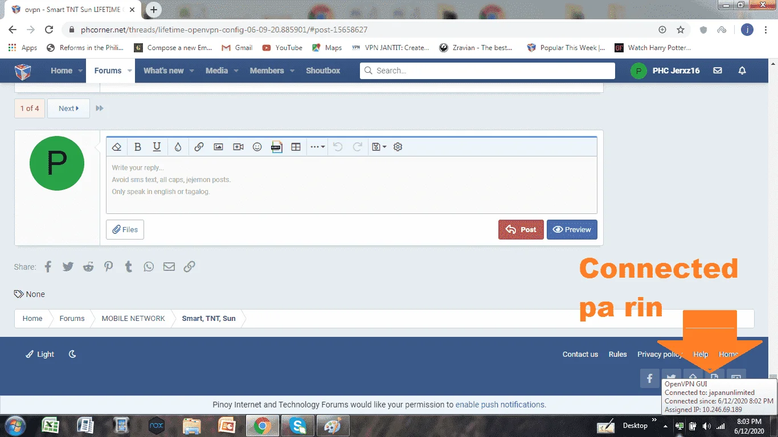Reload page in Chrome
The width and height of the screenshot is (778, 437).
[49, 30]
